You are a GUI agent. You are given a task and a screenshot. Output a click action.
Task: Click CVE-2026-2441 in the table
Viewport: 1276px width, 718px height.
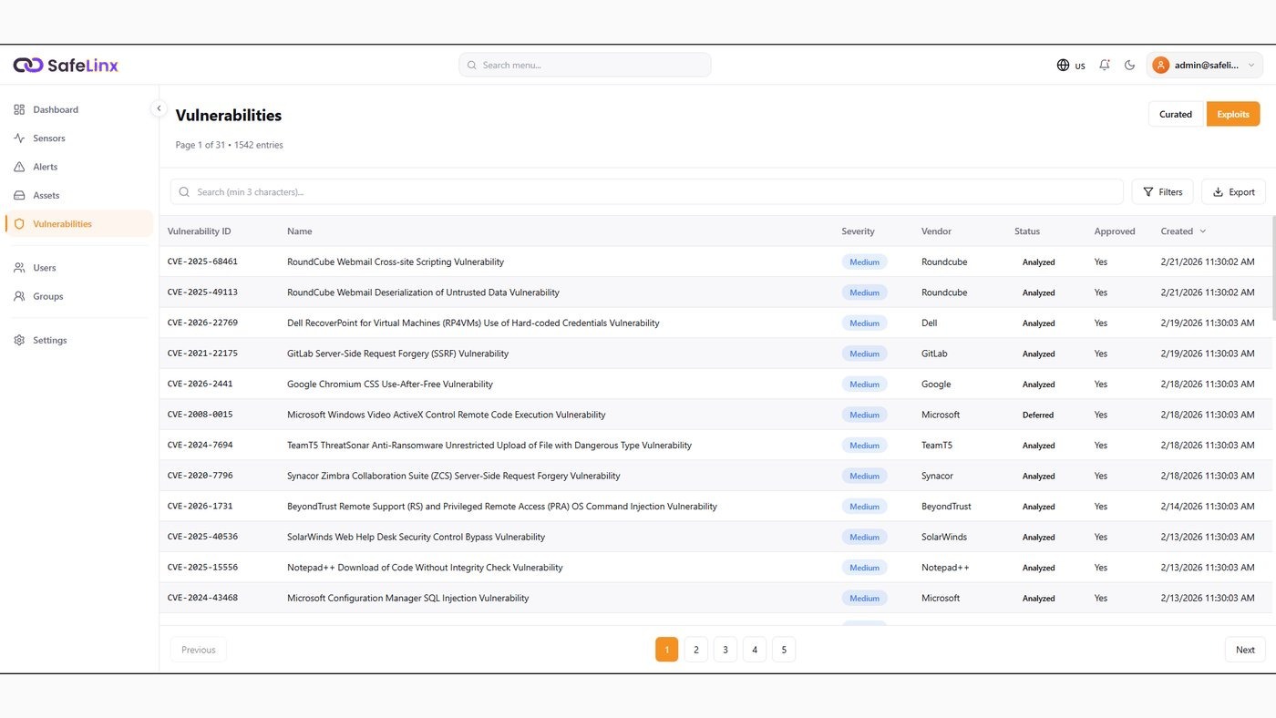click(200, 384)
